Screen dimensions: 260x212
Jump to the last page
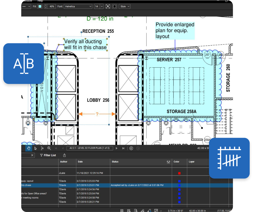point(123,148)
